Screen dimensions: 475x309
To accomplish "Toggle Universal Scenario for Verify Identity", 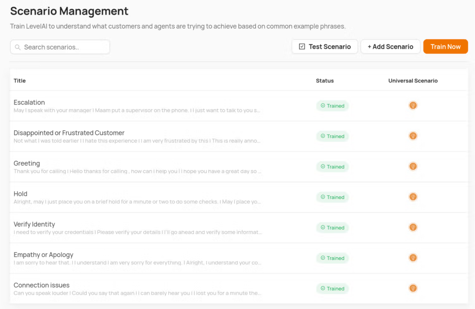I will pos(413,227).
